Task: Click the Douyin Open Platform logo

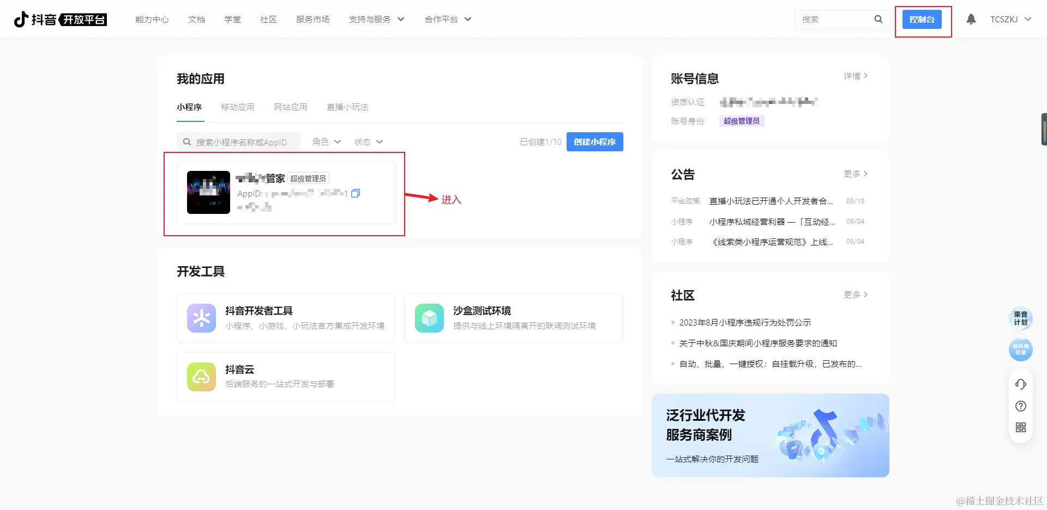Action: tap(60, 20)
